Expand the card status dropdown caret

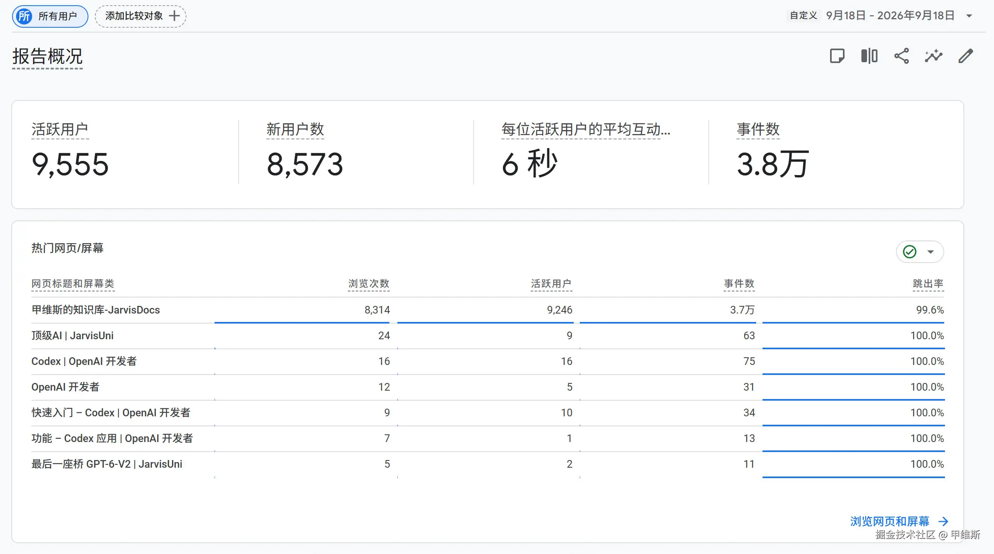click(931, 252)
